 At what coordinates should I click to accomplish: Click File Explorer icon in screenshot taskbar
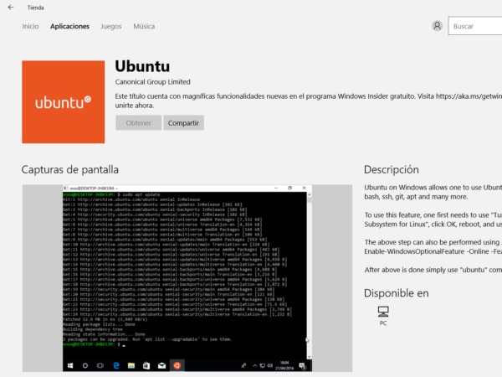point(131,365)
